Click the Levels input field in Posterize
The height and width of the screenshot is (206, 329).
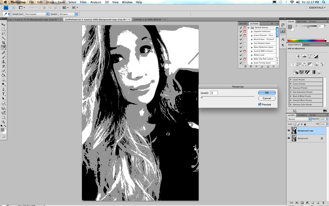coord(214,93)
